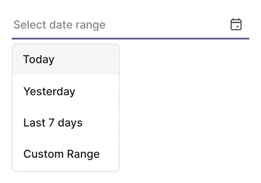Click the Select date range input field
This screenshot has height=183, width=261.
pyautogui.click(x=117, y=25)
